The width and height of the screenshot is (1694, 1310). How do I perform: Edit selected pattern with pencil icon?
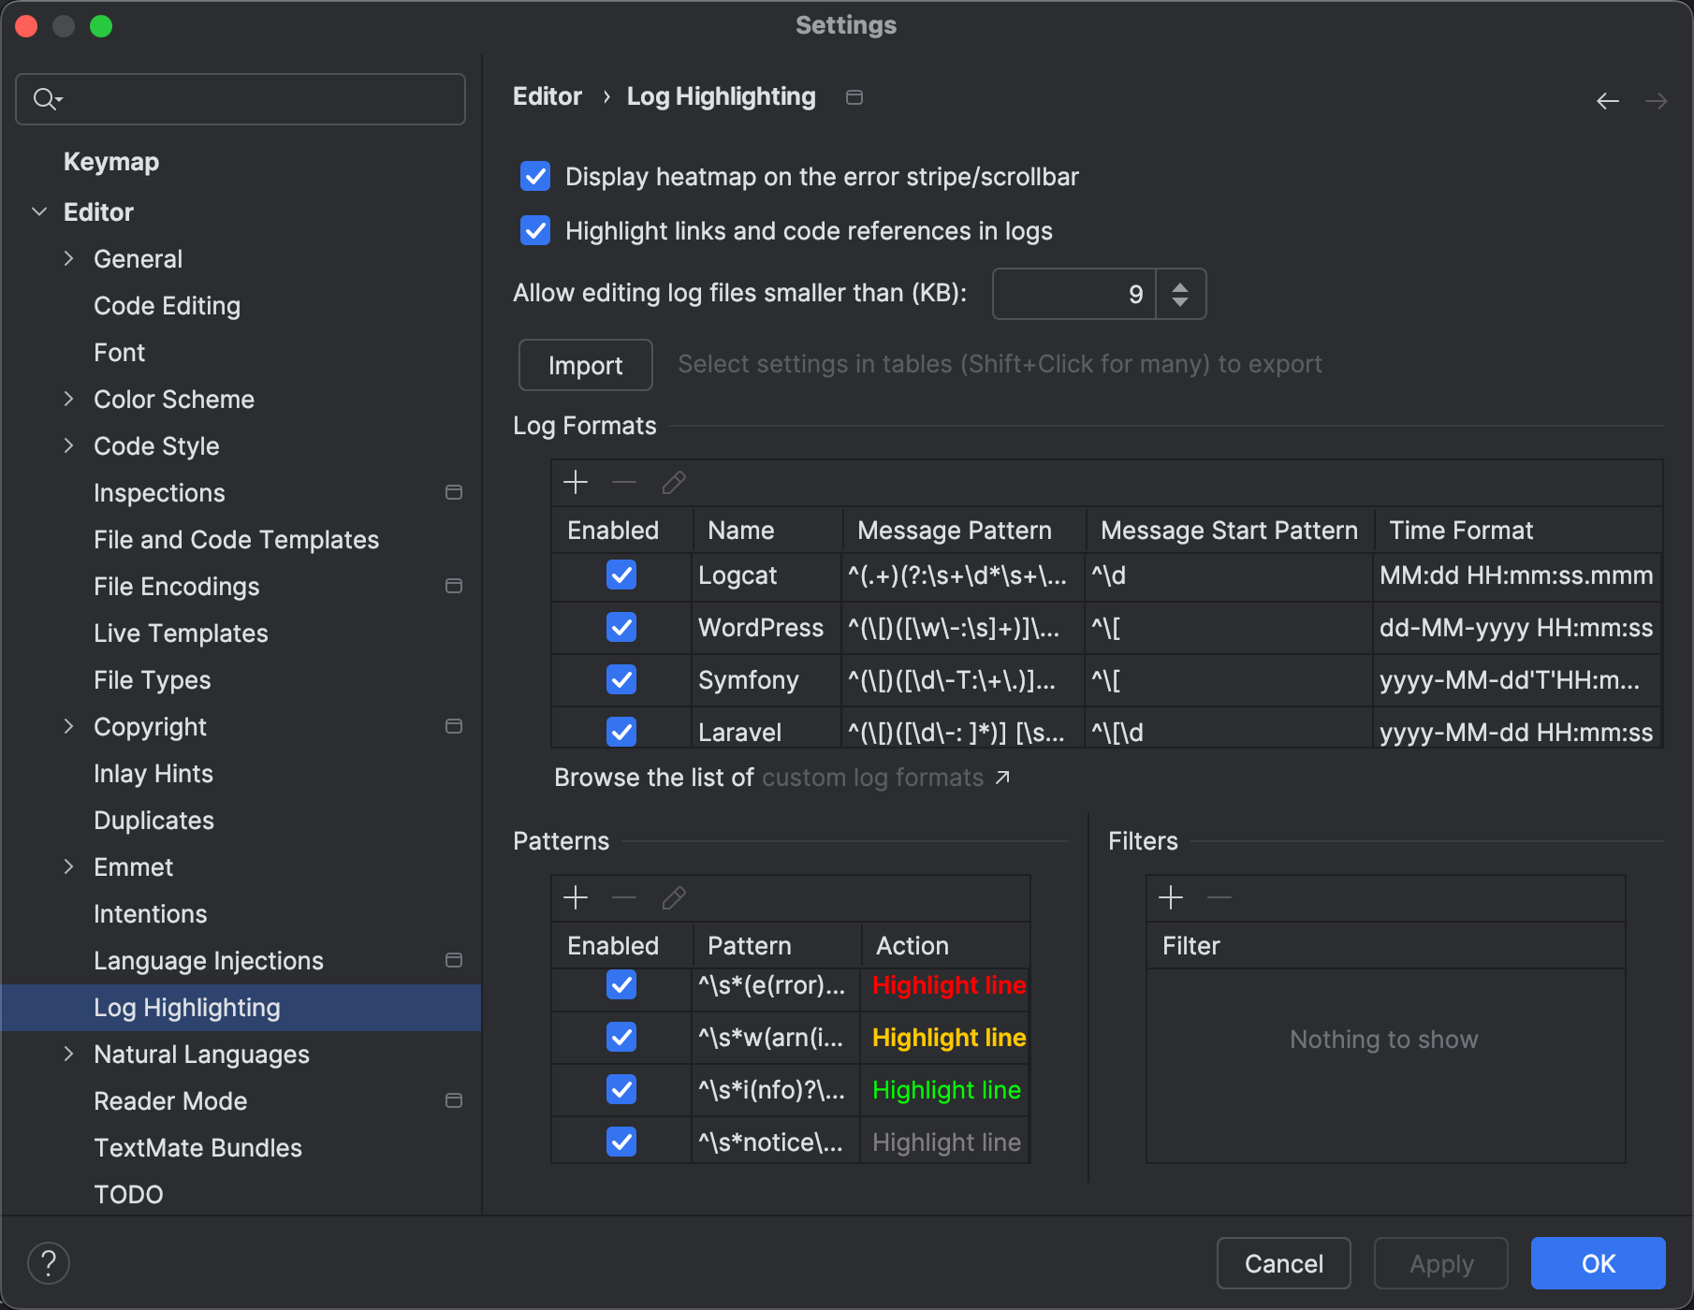click(674, 898)
